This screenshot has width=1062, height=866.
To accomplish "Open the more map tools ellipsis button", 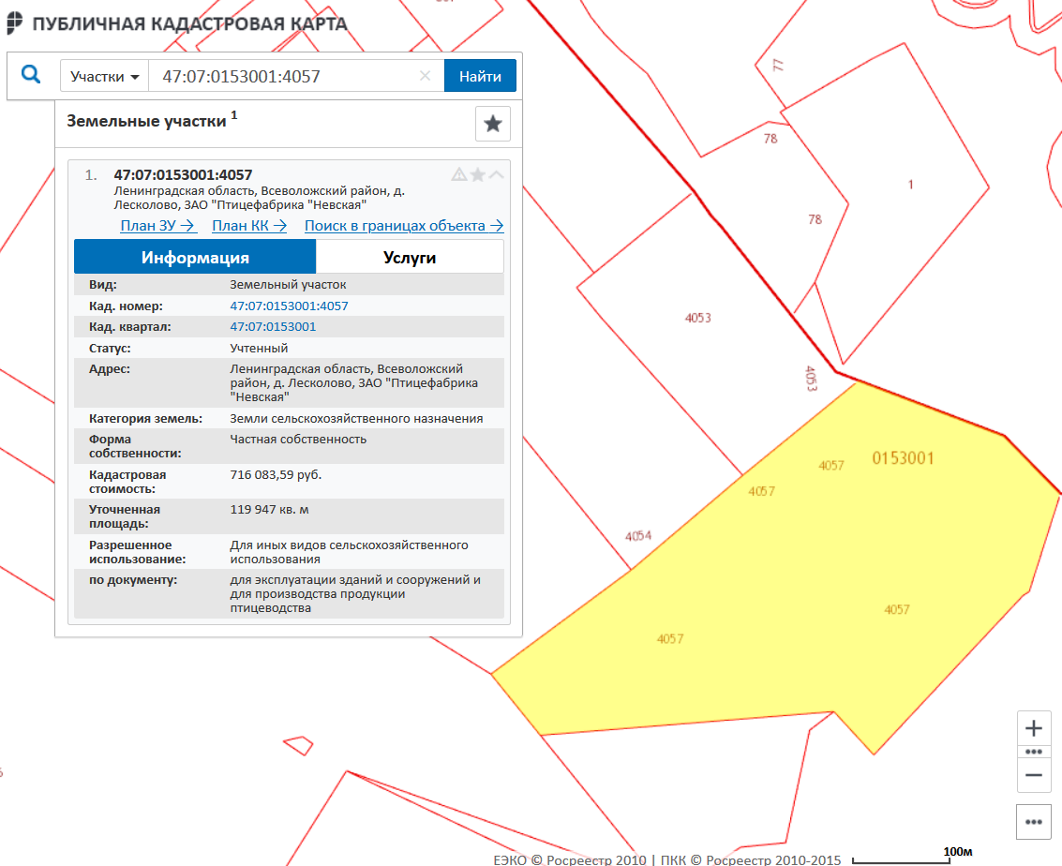I will (x=1034, y=822).
